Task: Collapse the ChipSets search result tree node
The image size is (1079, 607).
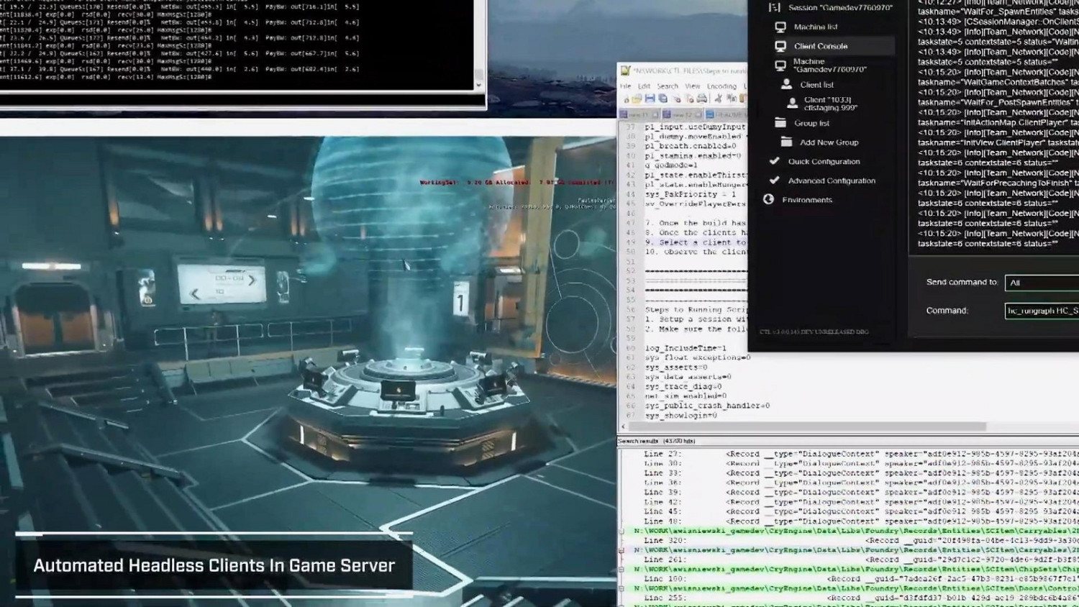Action: pyautogui.click(x=622, y=570)
